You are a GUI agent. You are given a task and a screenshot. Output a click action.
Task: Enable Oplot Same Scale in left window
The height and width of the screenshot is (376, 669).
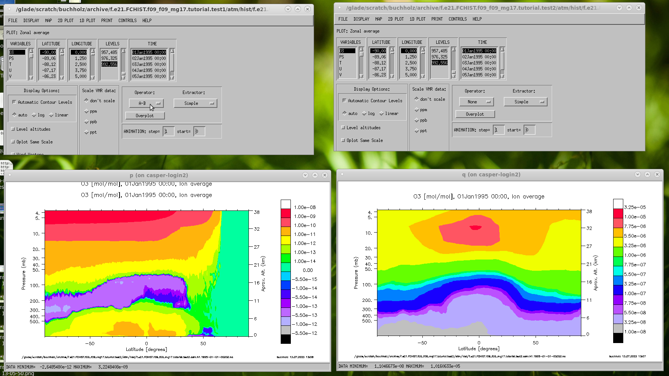[x=13, y=142]
